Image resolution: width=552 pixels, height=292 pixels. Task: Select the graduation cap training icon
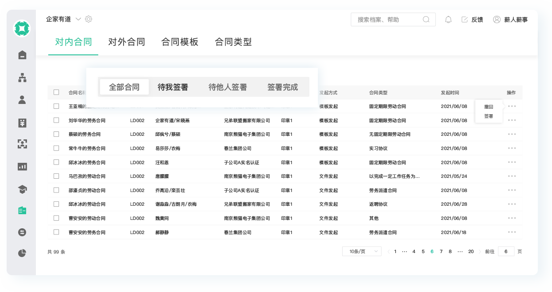coord(22,188)
